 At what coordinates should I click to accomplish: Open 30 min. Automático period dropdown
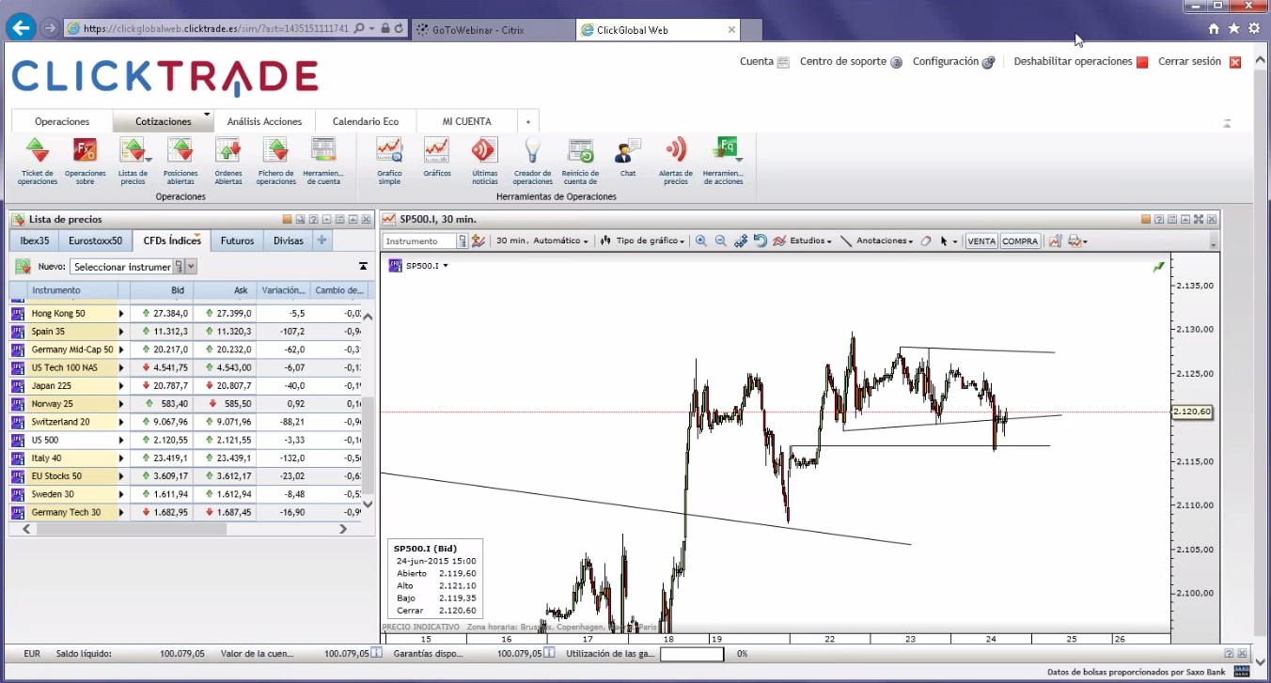[542, 241]
